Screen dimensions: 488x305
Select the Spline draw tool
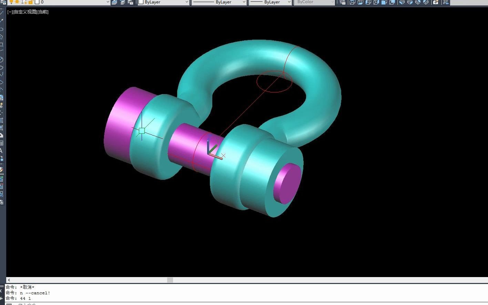coord(2,74)
